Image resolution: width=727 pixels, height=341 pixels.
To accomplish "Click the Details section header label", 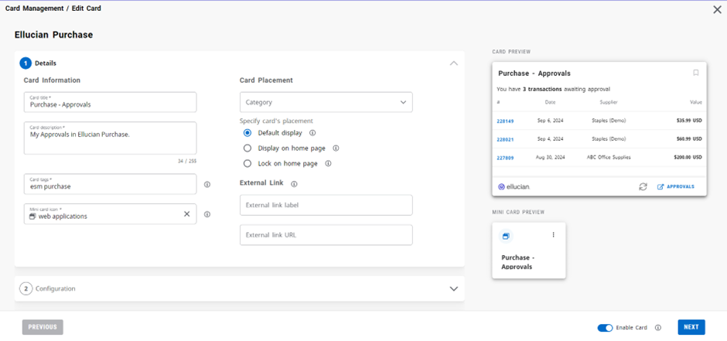I will [46, 63].
